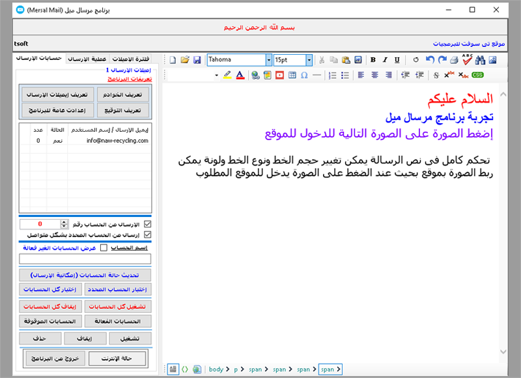Viewport: 521px width, 378px height.
Task: Align text to the right
Action: 388,75
